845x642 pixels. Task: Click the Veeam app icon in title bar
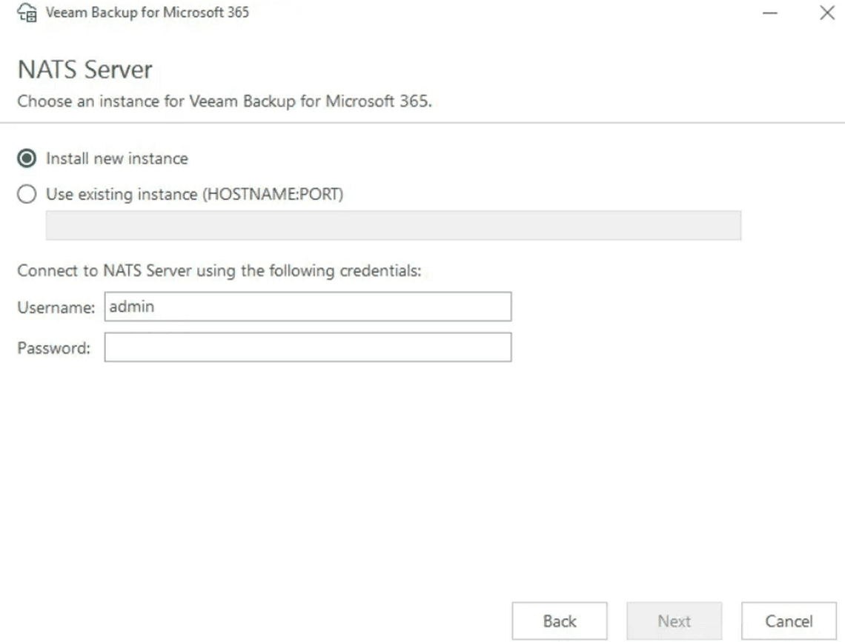[27, 13]
